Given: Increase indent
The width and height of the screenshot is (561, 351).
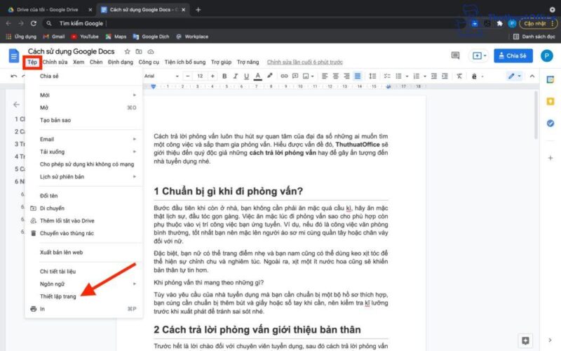Looking at the screenshot, I should [x=445, y=76].
